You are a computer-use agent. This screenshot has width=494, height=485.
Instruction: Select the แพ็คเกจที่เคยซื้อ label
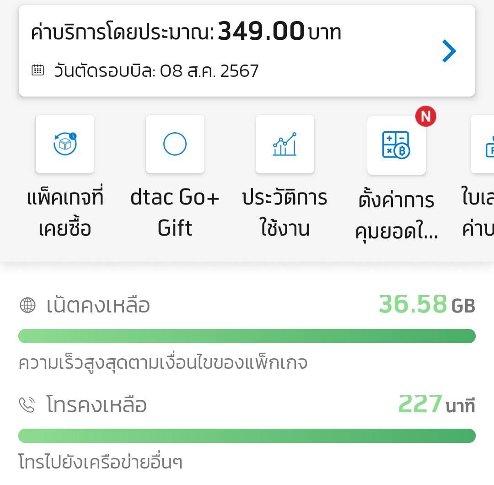point(65,213)
